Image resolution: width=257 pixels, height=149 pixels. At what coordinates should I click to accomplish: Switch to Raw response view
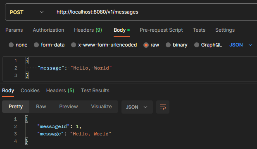pos(41,107)
